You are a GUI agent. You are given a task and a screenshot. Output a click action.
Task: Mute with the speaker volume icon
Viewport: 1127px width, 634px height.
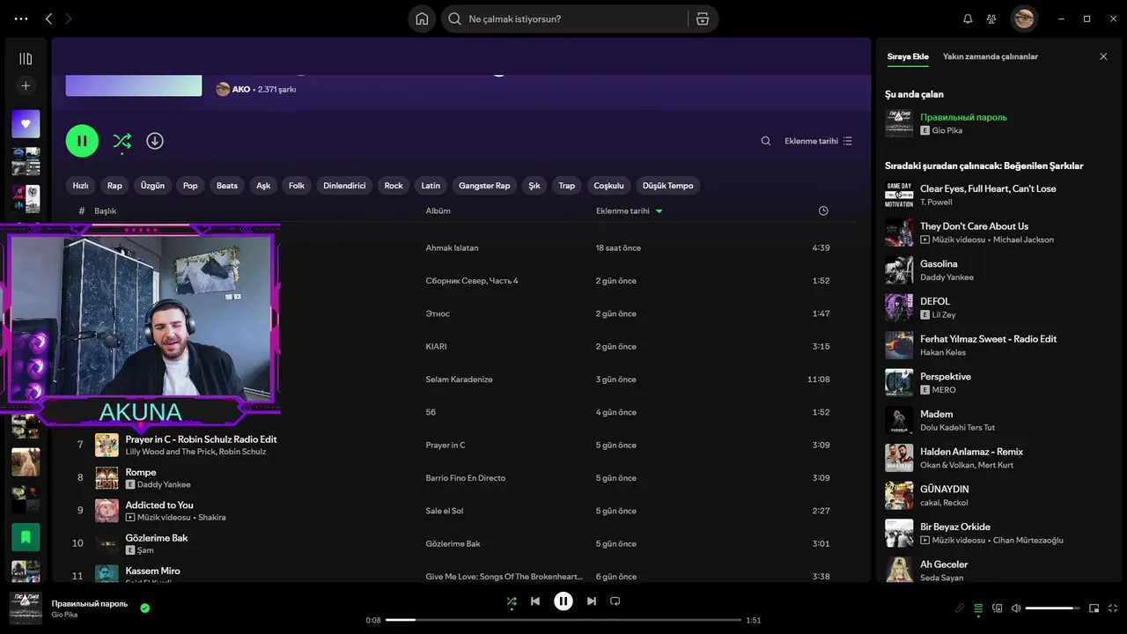(1016, 608)
